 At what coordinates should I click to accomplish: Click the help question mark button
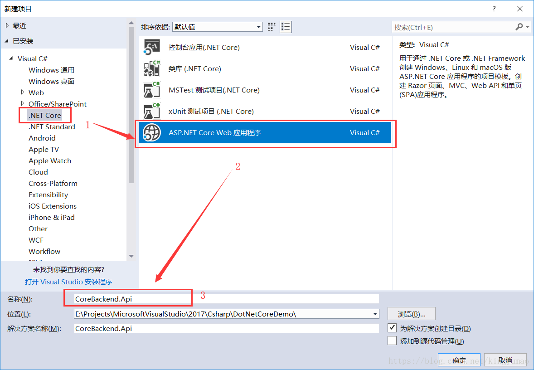coord(494,9)
